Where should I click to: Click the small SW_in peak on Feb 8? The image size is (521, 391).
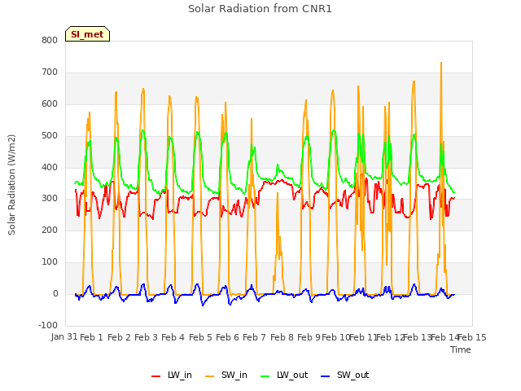(x=278, y=193)
